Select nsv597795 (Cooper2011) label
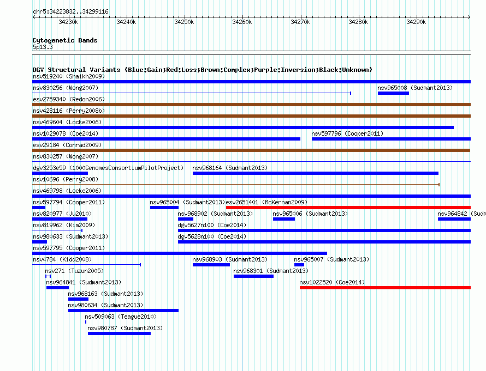 [x=69, y=248]
